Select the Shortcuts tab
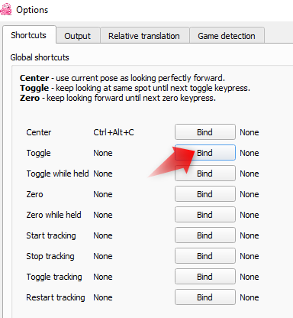 (29, 35)
